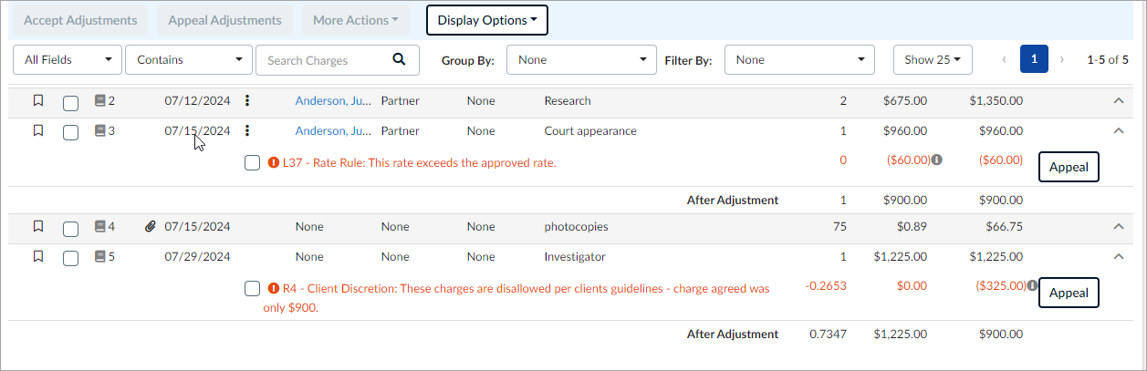Open the Group By dropdown
1147x371 pixels.
pyautogui.click(x=581, y=60)
